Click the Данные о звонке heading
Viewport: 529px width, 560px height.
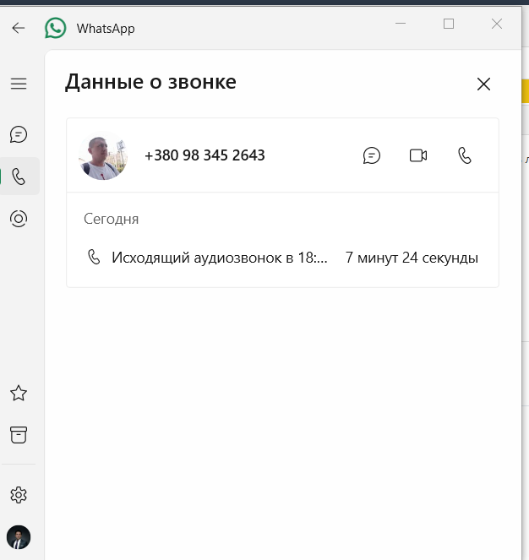(x=150, y=82)
